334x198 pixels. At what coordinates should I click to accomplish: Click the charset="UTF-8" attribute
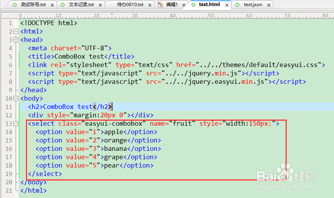(79, 48)
